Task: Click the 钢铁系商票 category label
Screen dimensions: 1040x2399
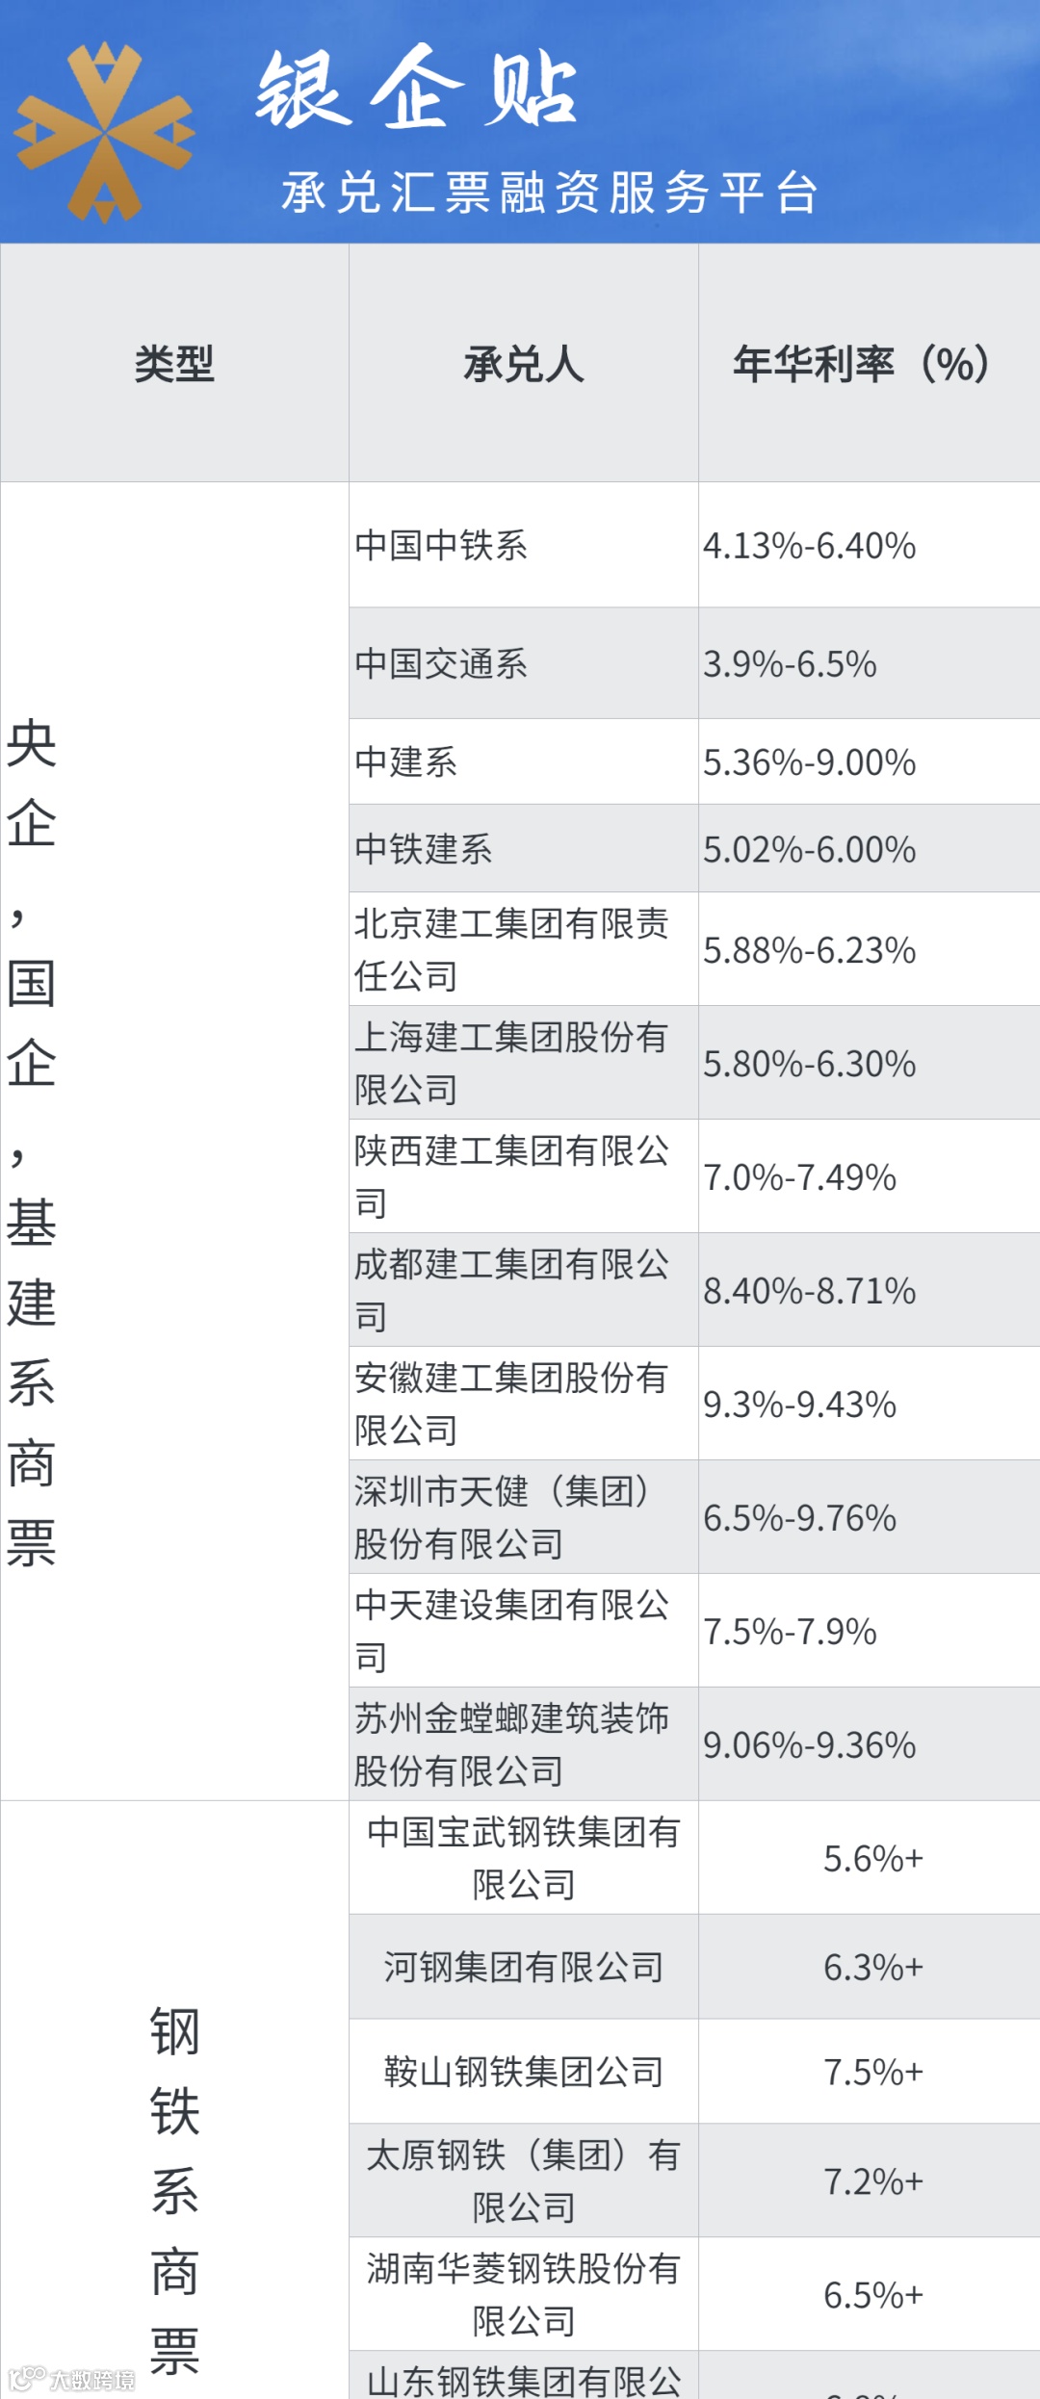Action: [174, 2190]
